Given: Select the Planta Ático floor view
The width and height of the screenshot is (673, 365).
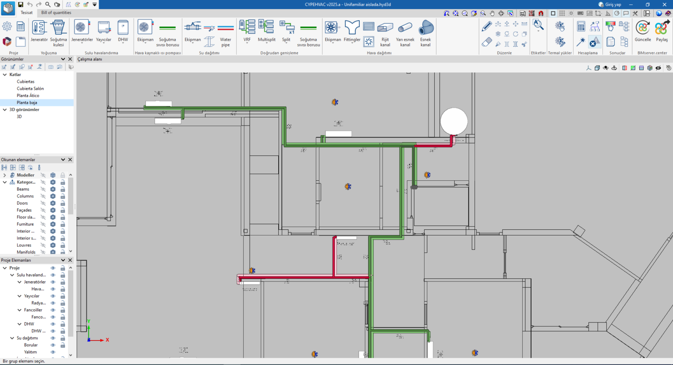Looking at the screenshot, I should tap(28, 95).
